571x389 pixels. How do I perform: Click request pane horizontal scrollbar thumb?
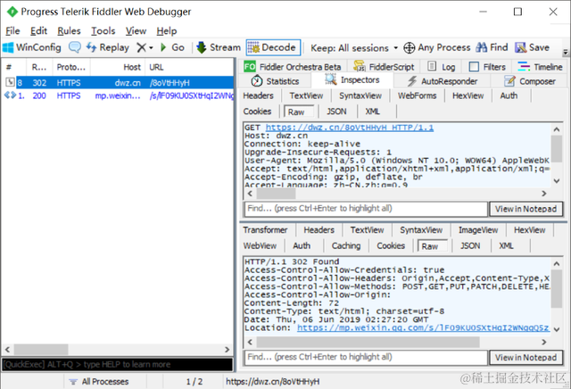pos(276,194)
